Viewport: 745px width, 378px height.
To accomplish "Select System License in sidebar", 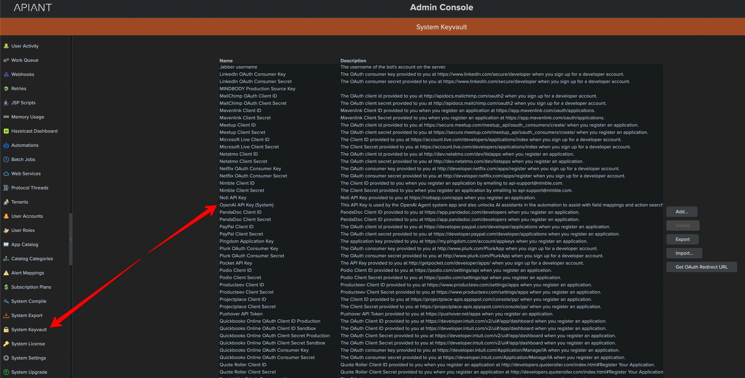I will pos(28,344).
